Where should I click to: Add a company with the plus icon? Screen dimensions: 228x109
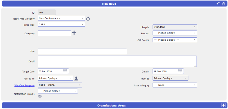click(74, 33)
